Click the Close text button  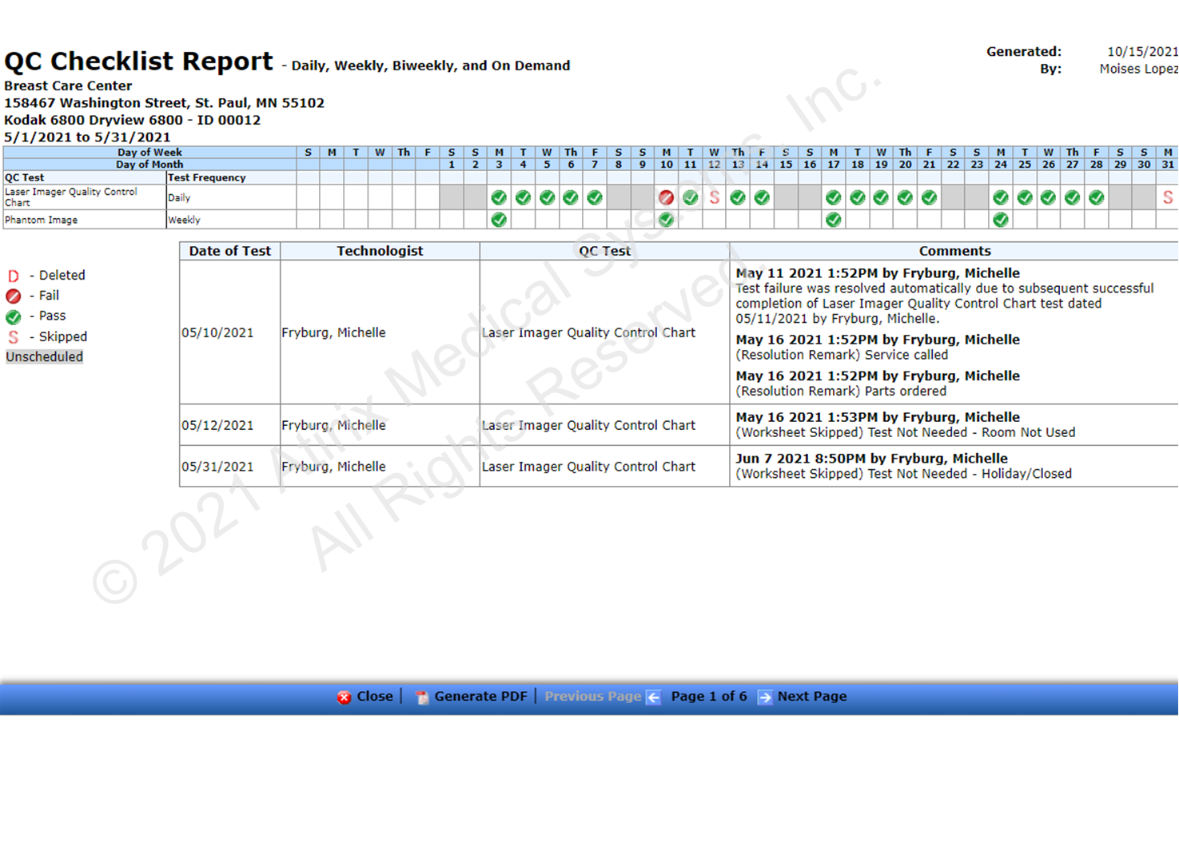coord(374,696)
